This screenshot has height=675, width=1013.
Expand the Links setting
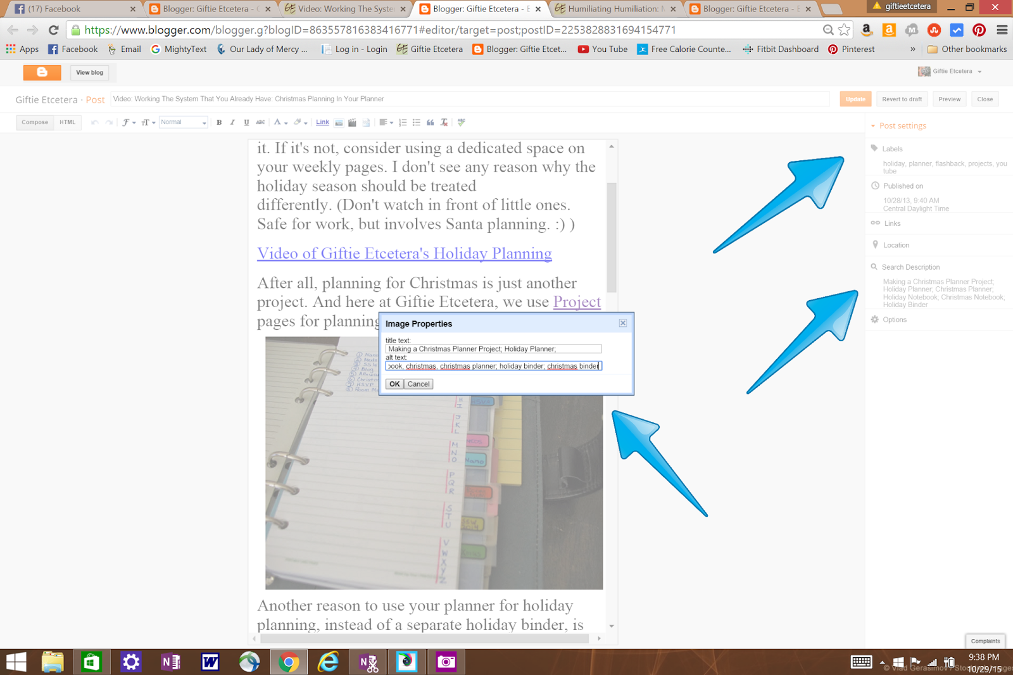pyautogui.click(x=886, y=224)
